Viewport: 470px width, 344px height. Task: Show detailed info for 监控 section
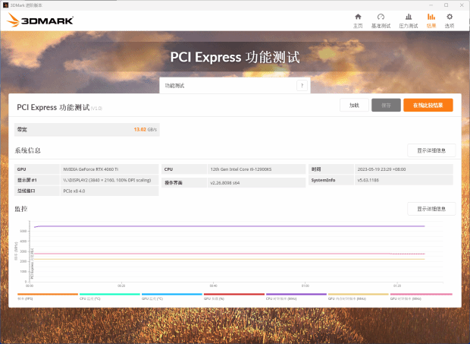tap(431, 209)
